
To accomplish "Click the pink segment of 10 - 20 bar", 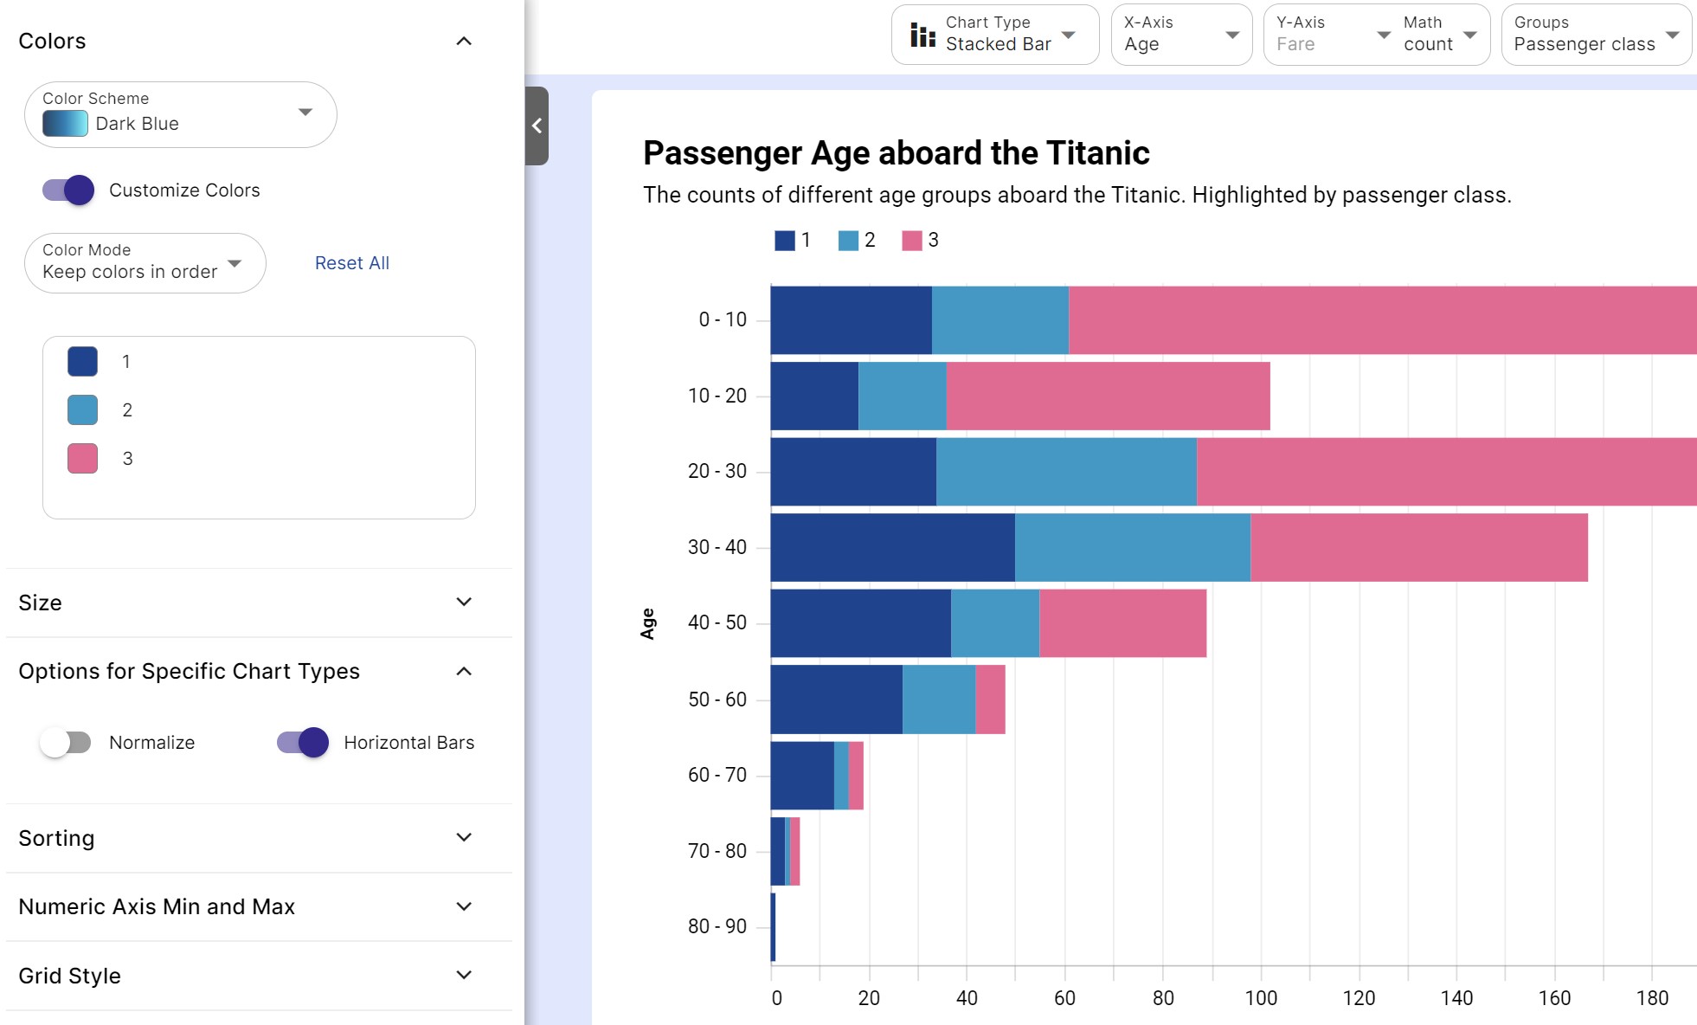I will [x=1109, y=396].
